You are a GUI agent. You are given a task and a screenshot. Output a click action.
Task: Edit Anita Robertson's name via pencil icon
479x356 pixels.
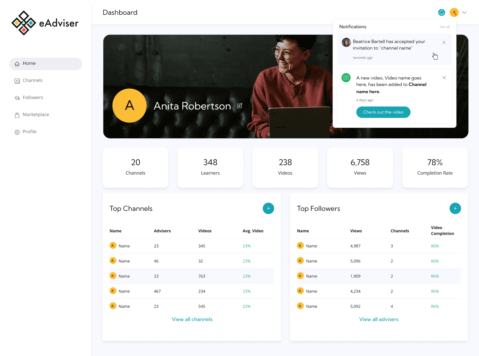coord(240,106)
